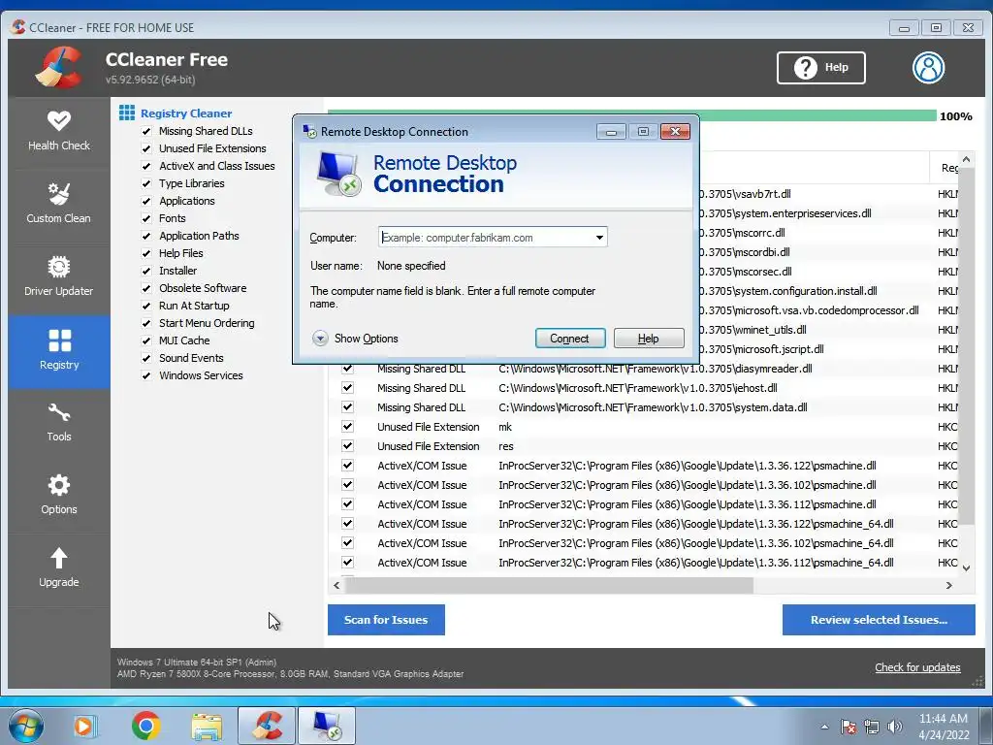993x745 pixels.
Task: Open Windows Explorer from taskbar
Action: click(x=208, y=726)
